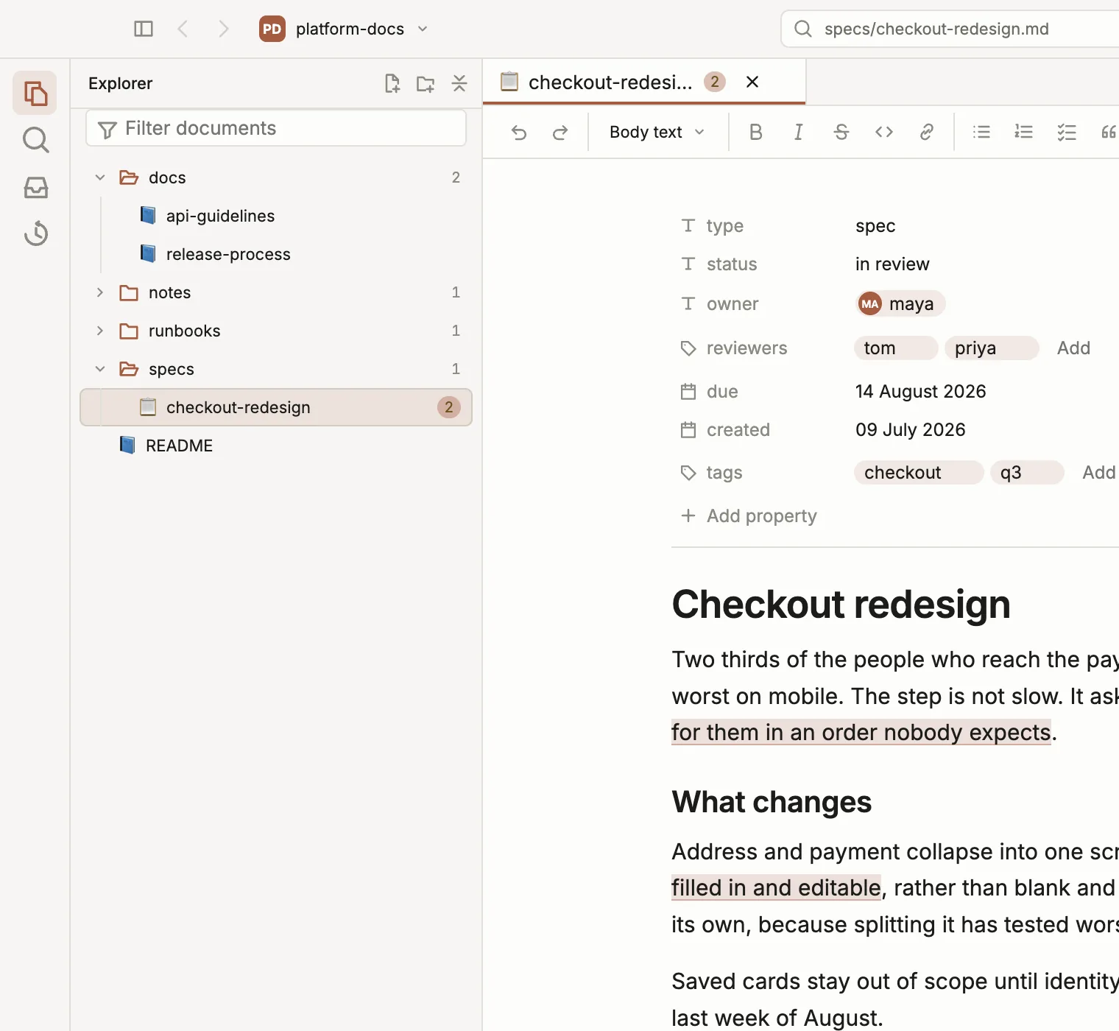Toggle inline code formatting

pos(884,132)
